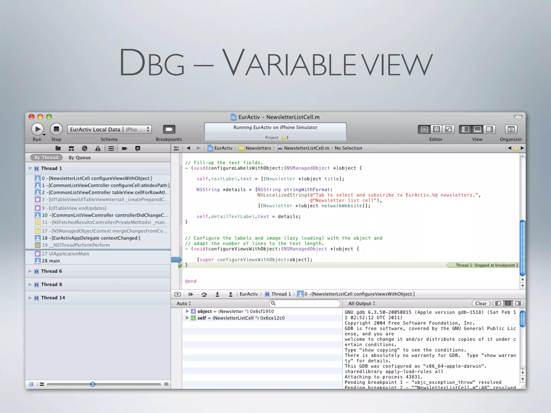Click the thread filter icon at bottom left
551x413 pixels.
pos(31,384)
